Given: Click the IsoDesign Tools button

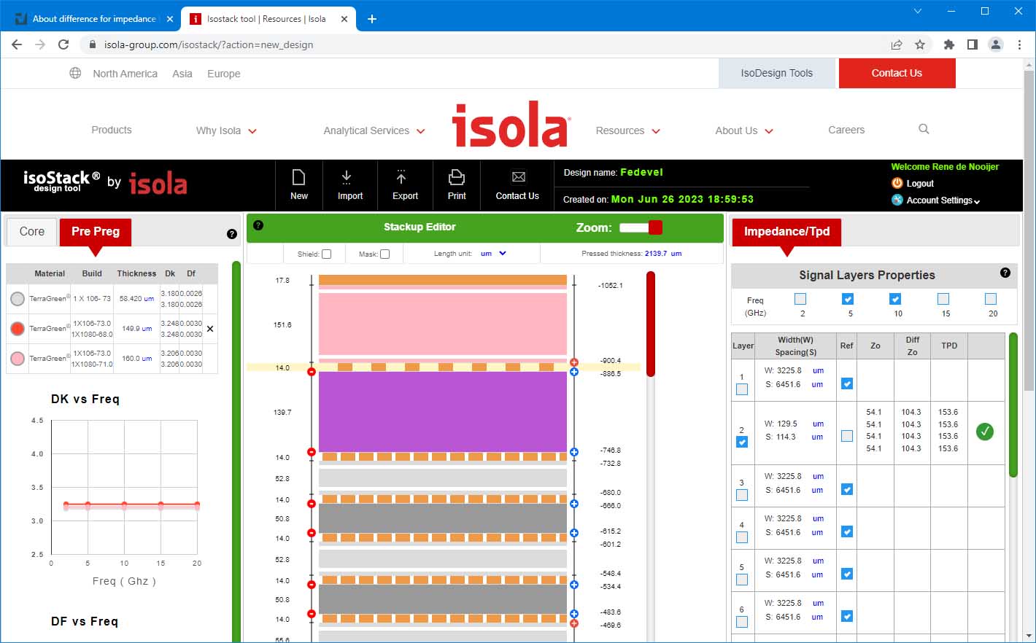Looking at the screenshot, I should click(776, 73).
